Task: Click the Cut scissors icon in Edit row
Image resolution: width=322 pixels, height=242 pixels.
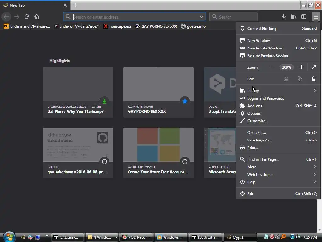Action: click(x=286, y=79)
